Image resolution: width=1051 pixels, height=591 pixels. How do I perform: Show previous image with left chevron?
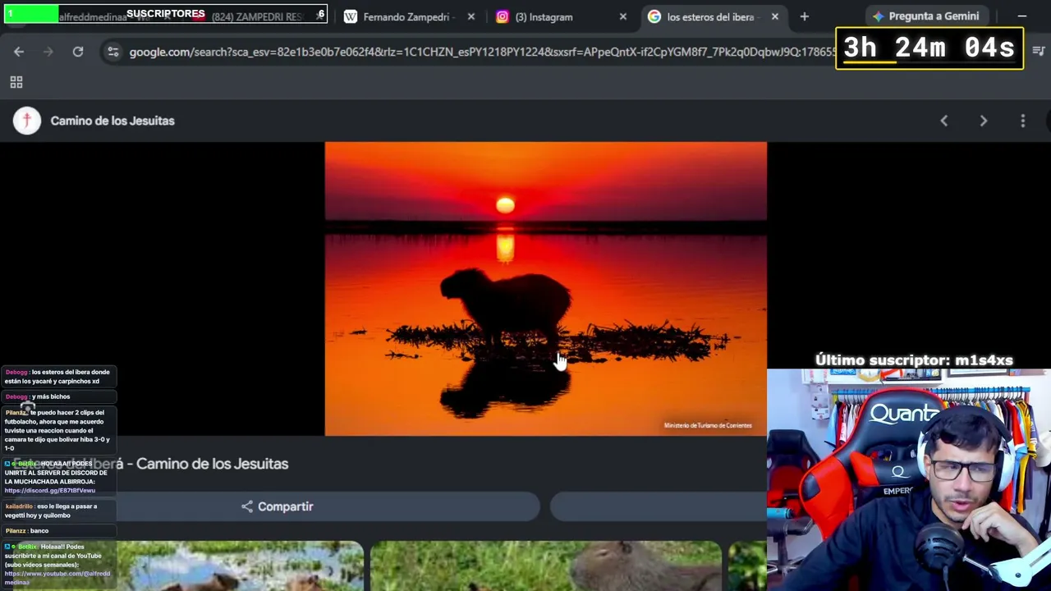(944, 121)
